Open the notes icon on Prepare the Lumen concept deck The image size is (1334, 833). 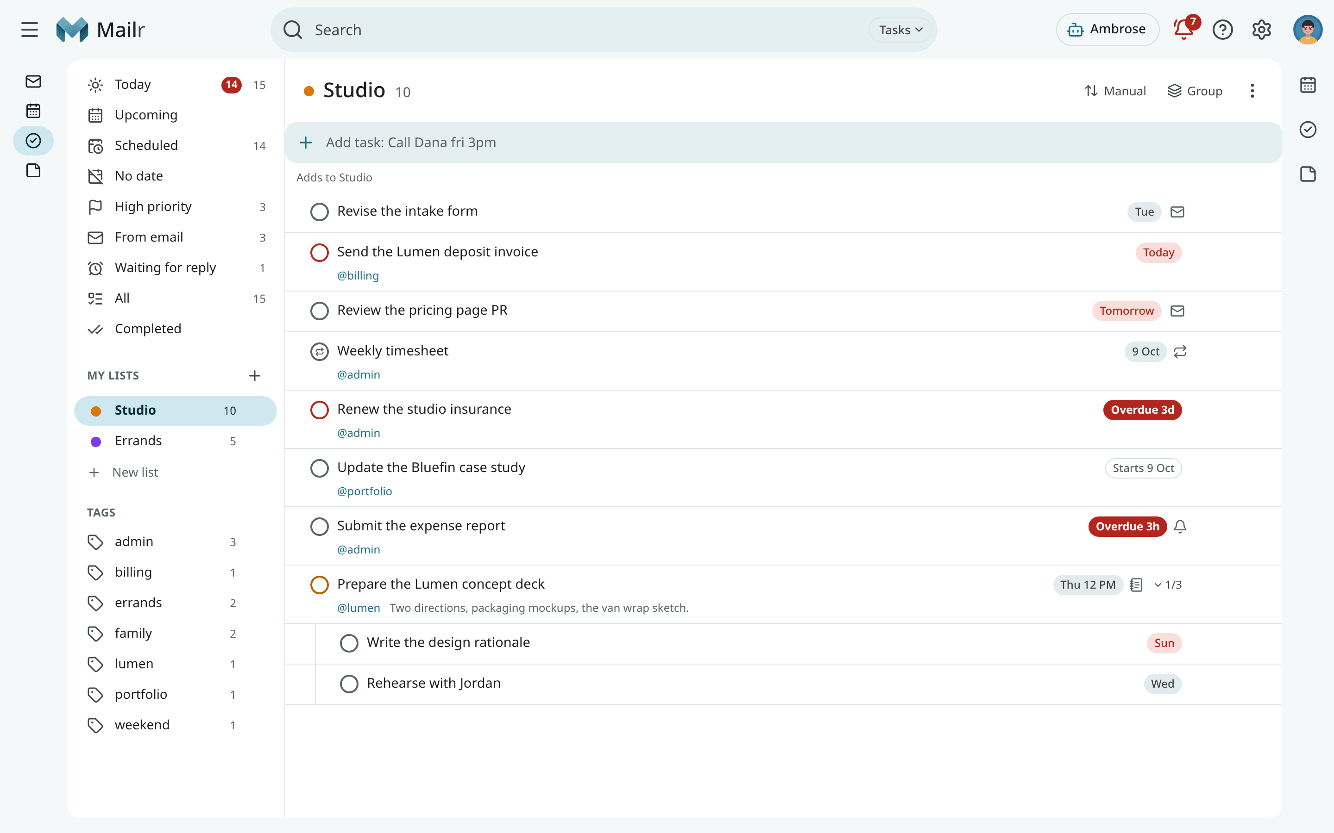tap(1136, 585)
